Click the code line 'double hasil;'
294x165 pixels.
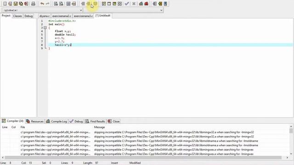(x=65, y=35)
